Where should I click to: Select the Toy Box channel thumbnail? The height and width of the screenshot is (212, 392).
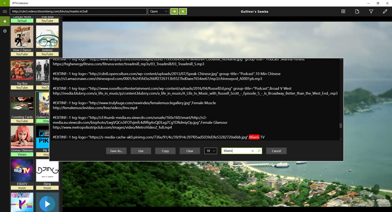click(22, 70)
